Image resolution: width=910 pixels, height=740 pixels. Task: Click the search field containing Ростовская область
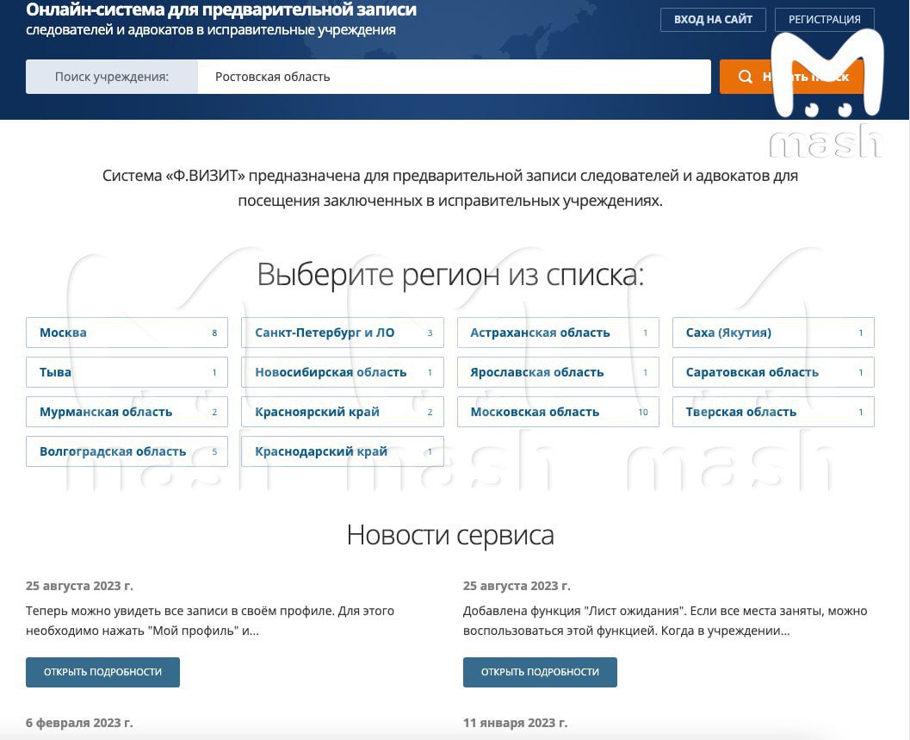pos(454,77)
